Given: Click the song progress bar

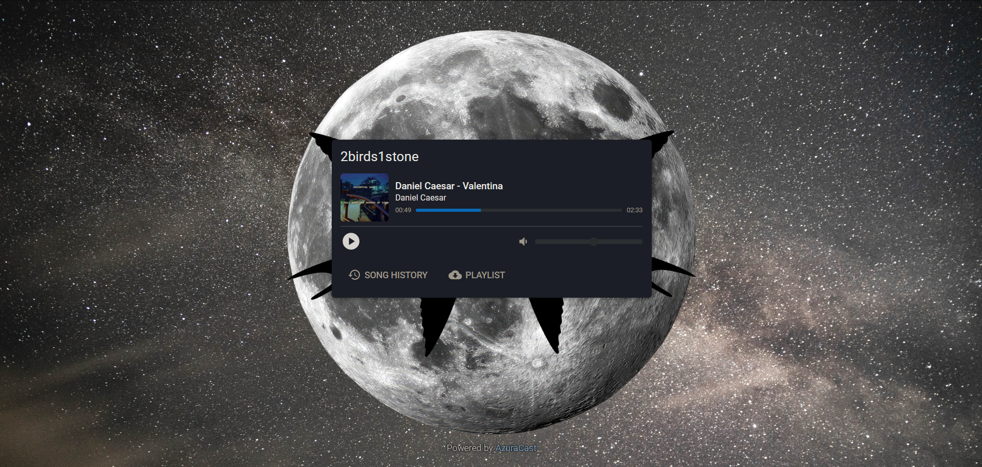Looking at the screenshot, I should pyautogui.click(x=519, y=210).
